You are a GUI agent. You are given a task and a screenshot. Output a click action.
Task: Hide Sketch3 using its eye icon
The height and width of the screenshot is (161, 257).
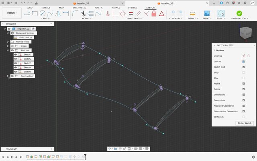pyautogui.click(x=16, y=63)
